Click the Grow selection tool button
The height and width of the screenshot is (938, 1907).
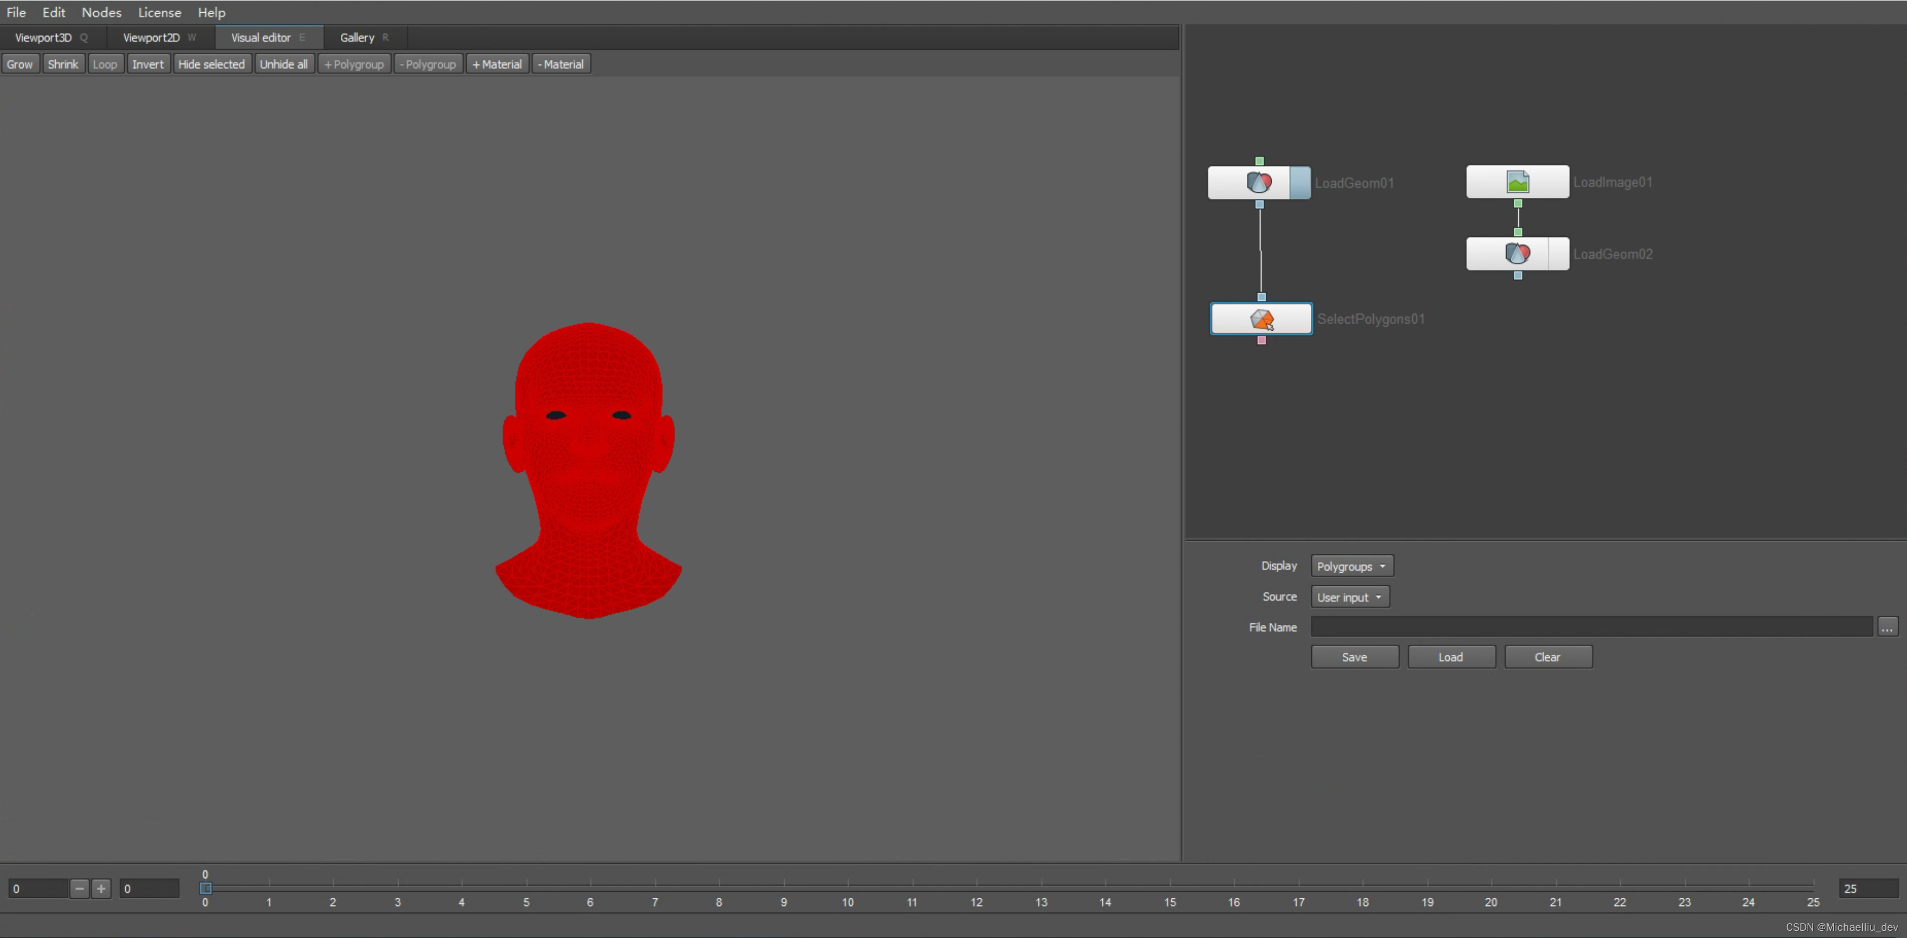[x=20, y=63]
